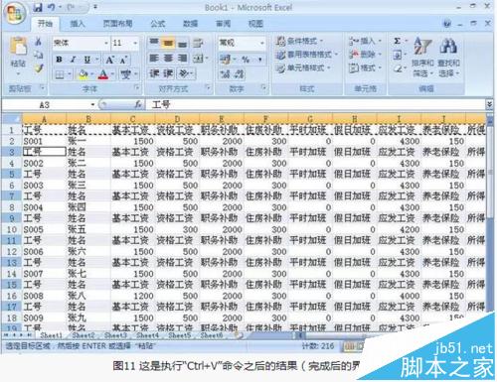Apply italic formatting

click(73, 60)
